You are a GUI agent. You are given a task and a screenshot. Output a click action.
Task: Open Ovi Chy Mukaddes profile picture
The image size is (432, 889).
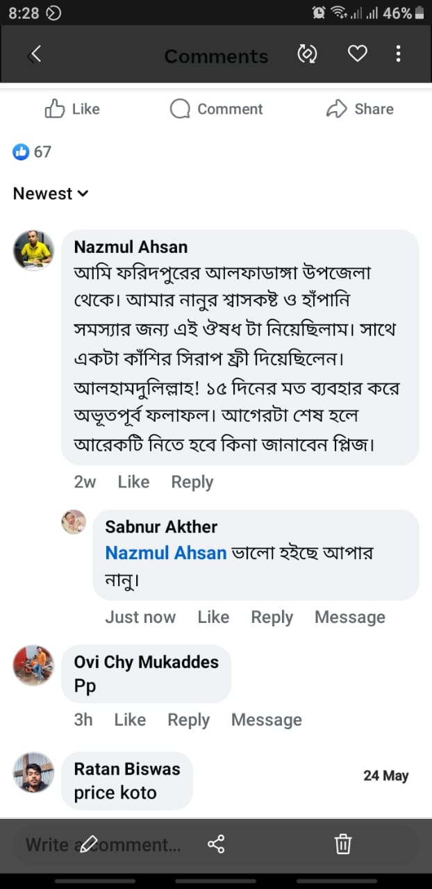coord(33,665)
